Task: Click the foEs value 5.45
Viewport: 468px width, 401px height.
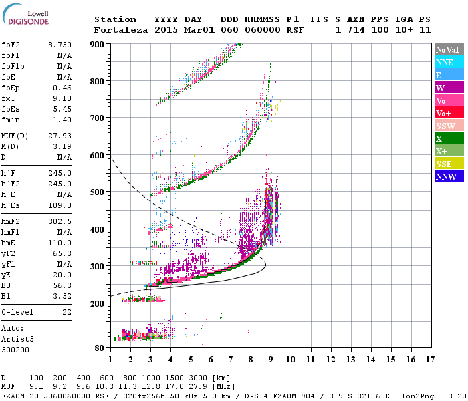Action: [62, 109]
